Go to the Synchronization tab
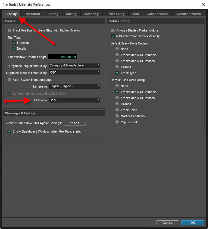 tap(188, 14)
